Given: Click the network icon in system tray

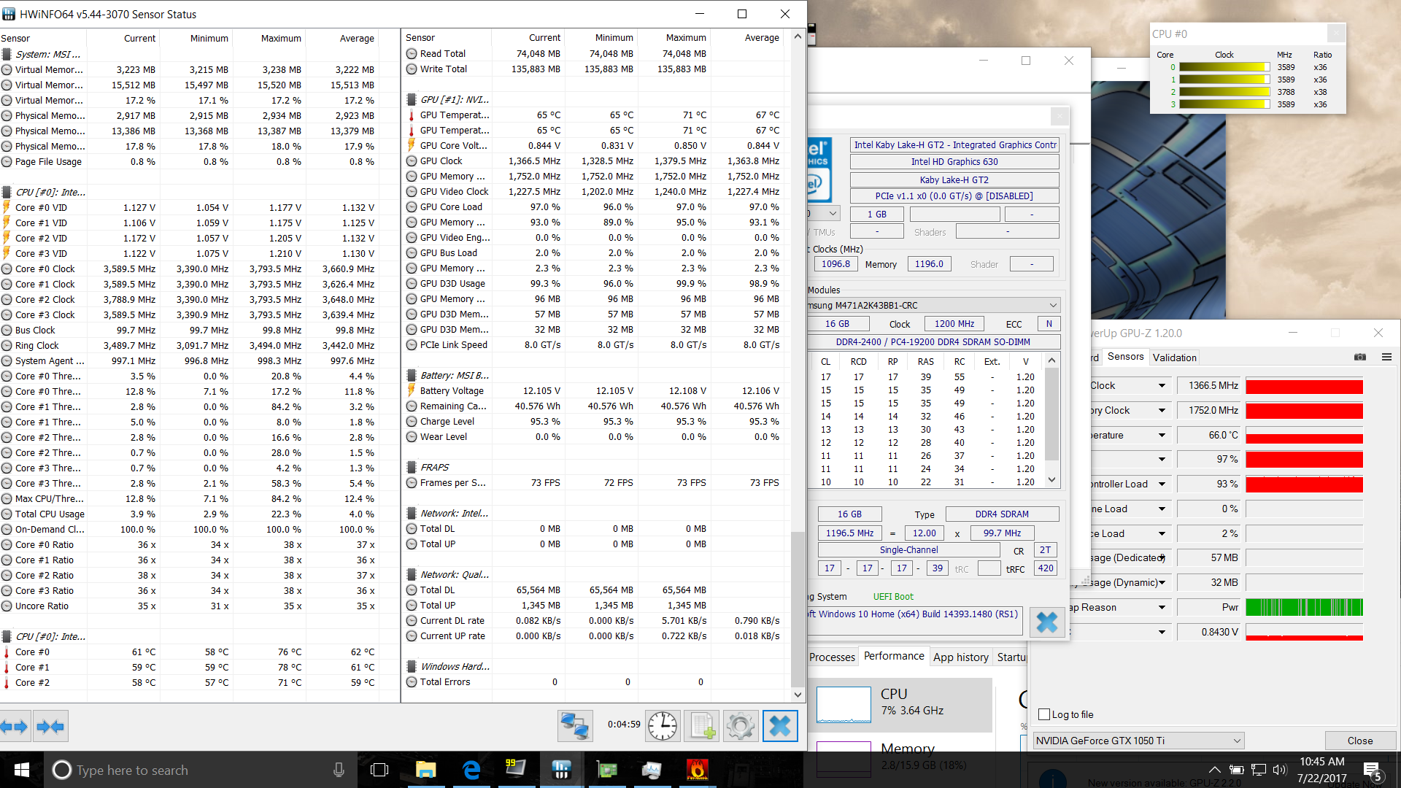Looking at the screenshot, I should pyautogui.click(x=1259, y=770).
